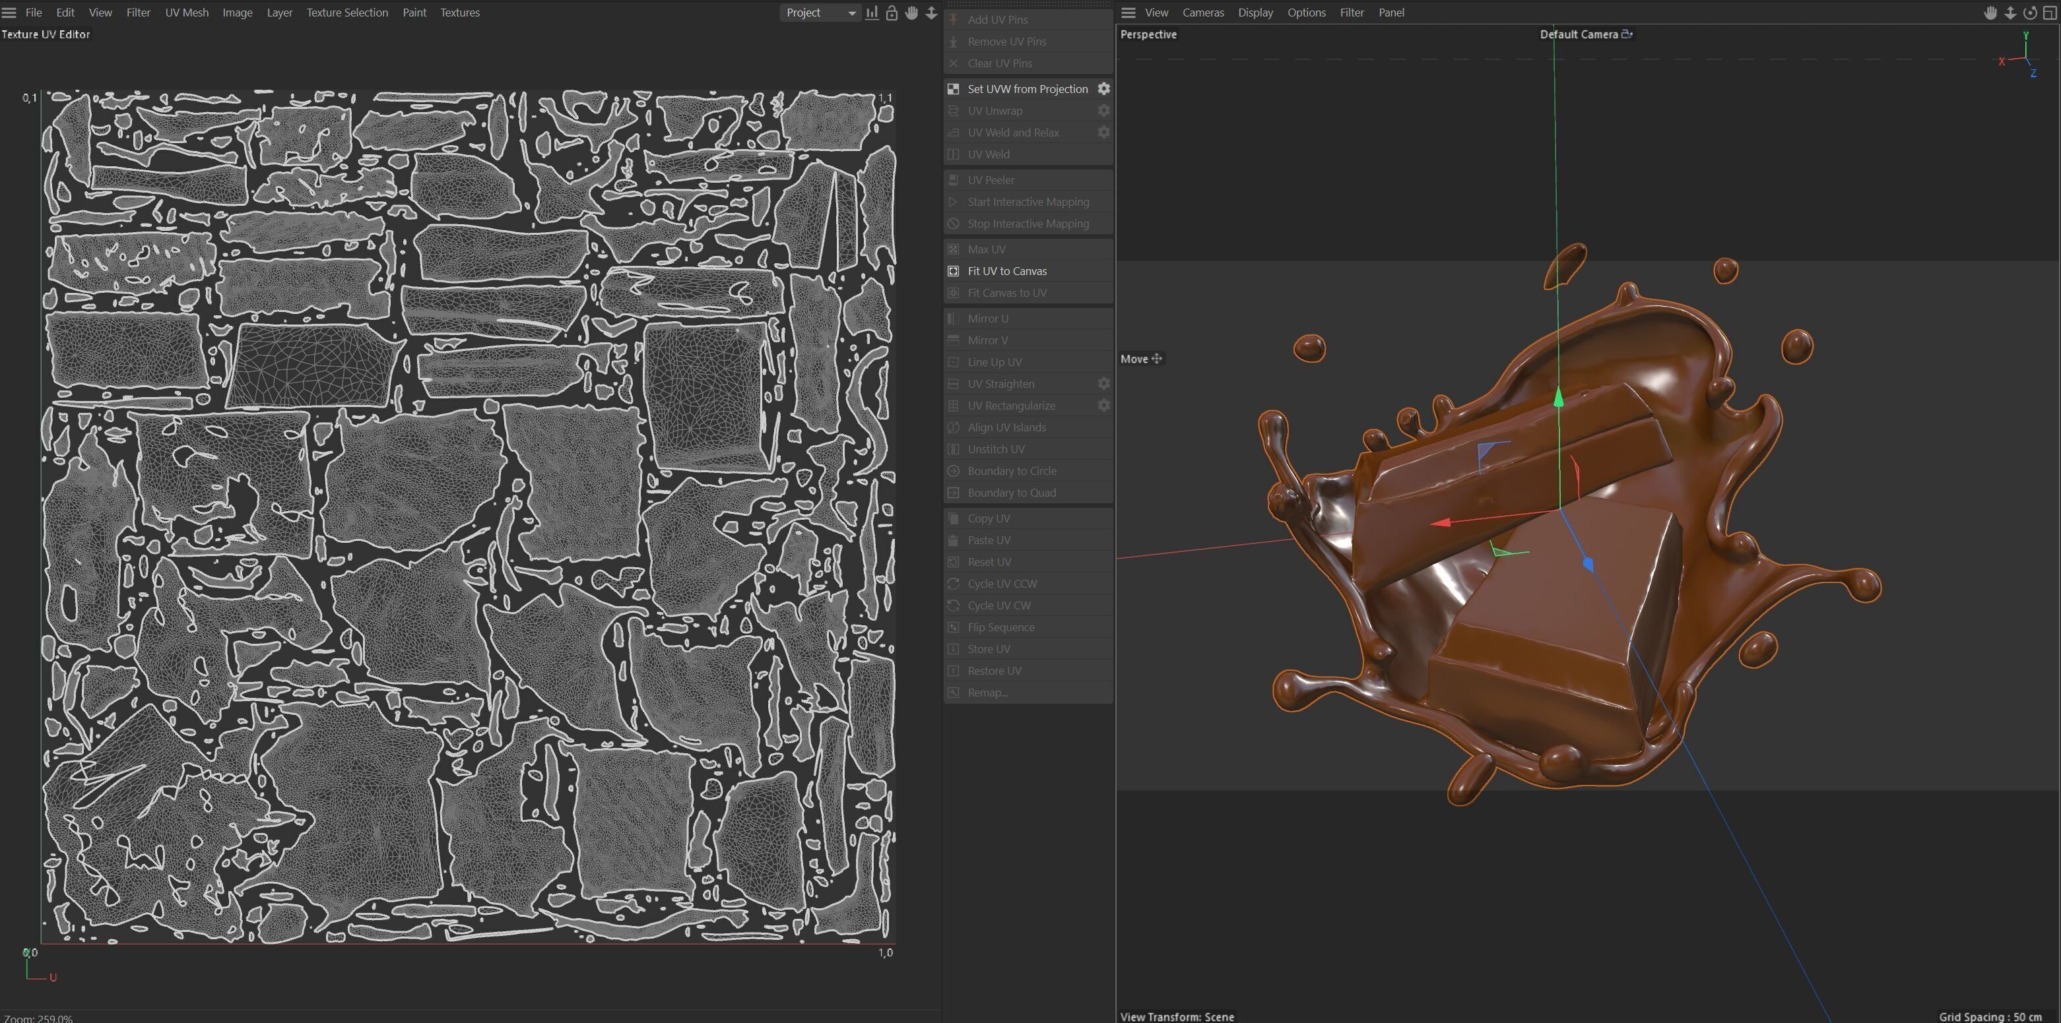Open UV Rectangularize options gear
2061x1023 pixels.
click(x=1103, y=406)
